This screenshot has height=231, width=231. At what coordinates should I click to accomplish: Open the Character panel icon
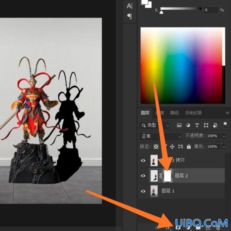(129, 6)
